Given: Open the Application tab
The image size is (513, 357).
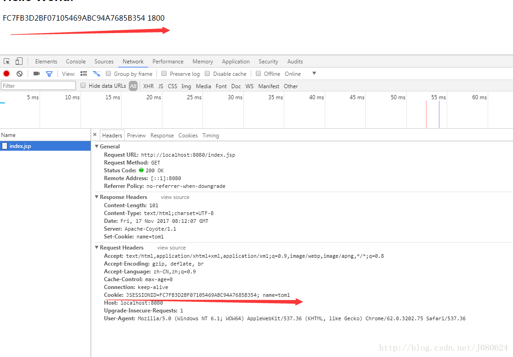Looking at the screenshot, I should [236, 62].
